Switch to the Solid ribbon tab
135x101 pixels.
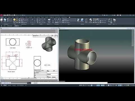click(5, 17)
